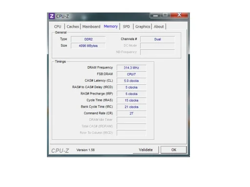Switch to the CPU tab
Screen dimensions: 250x187
(x=58, y=27)
